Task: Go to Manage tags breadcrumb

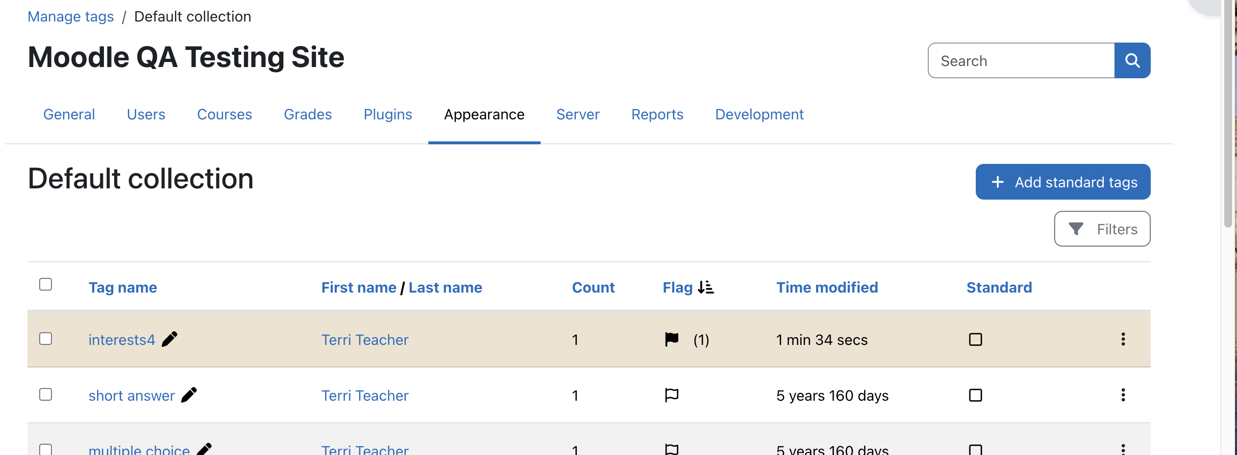Action: [x=71, y=17]
